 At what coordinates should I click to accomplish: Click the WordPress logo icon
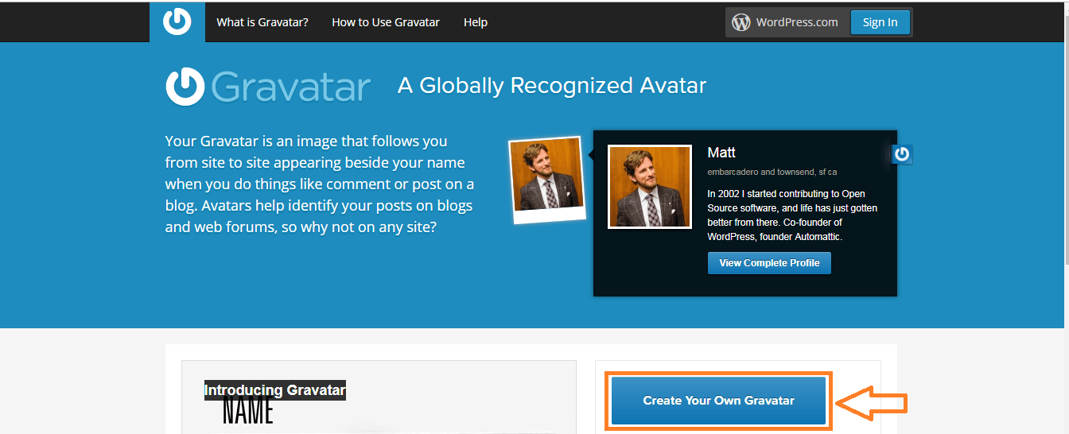pyautogui.click(x=741, y=22)
